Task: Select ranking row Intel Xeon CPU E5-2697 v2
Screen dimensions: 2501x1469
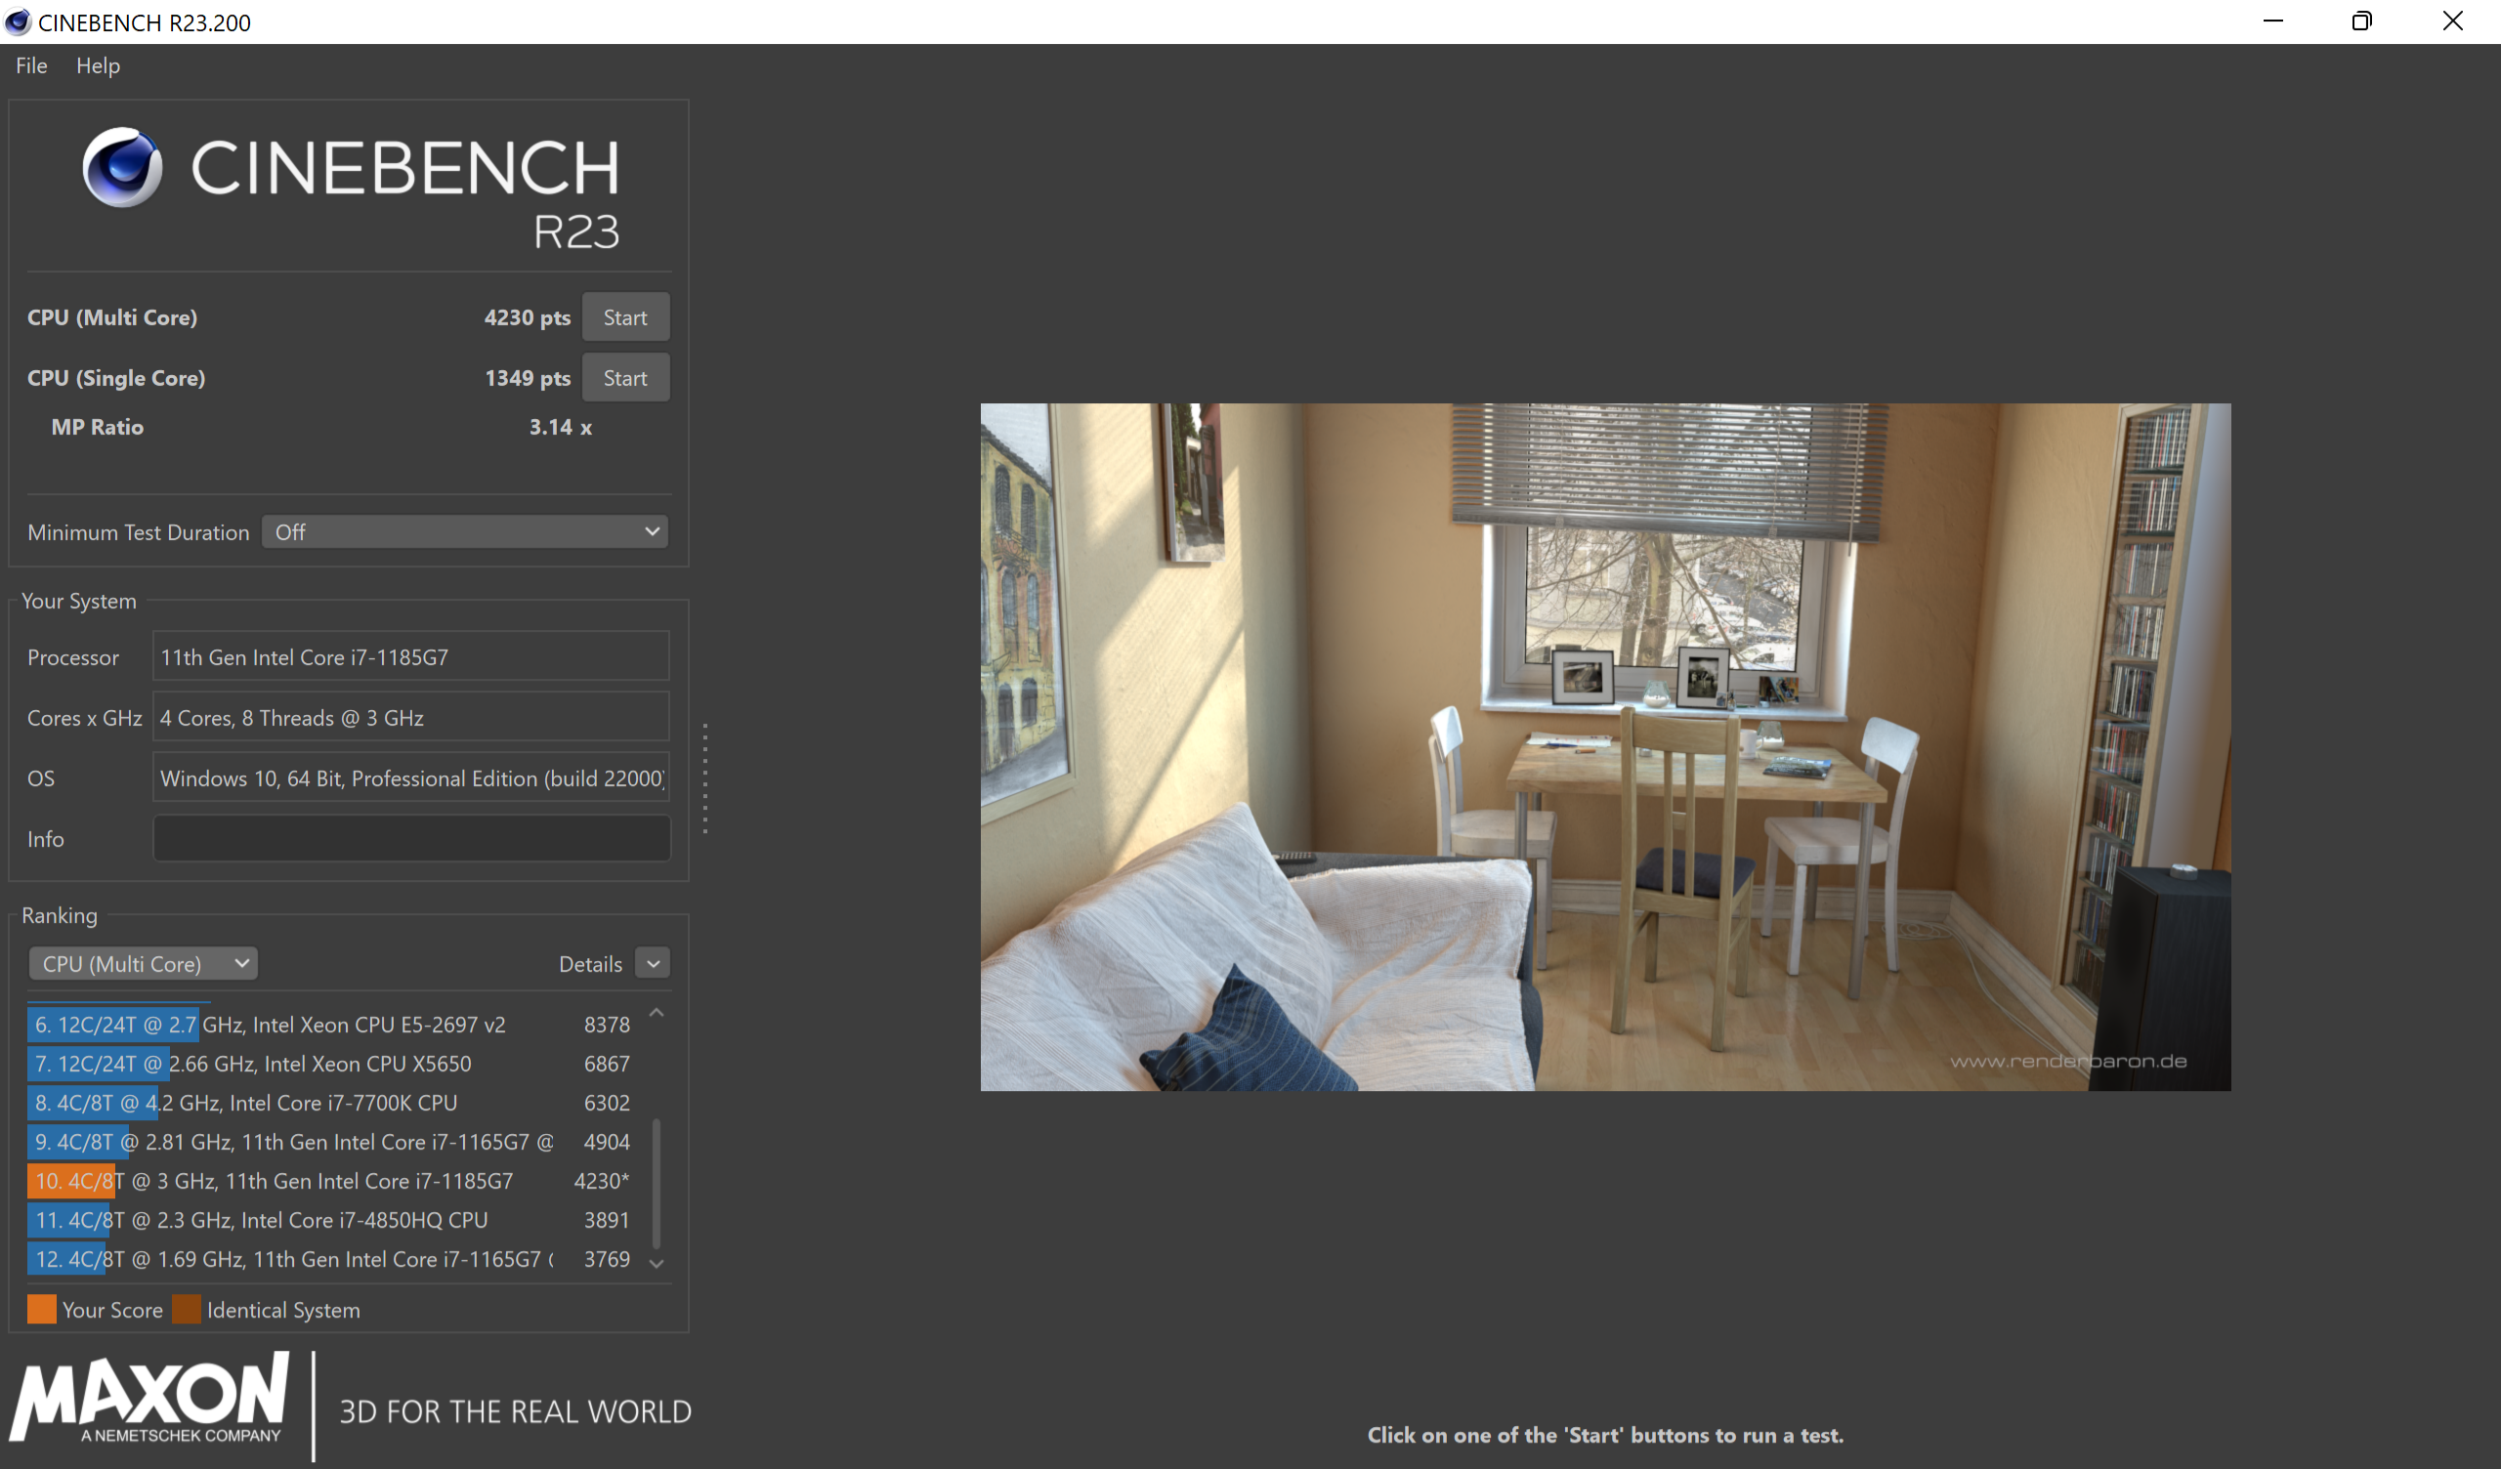Action: [x=330, y=1025]
